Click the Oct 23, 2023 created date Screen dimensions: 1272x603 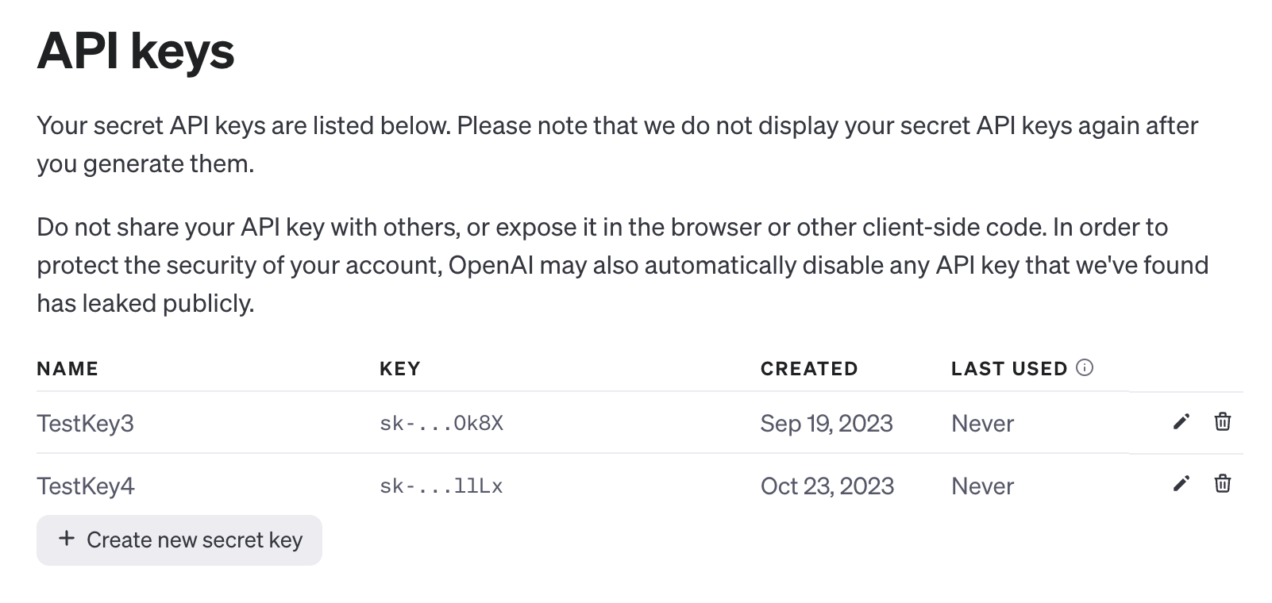827,486
